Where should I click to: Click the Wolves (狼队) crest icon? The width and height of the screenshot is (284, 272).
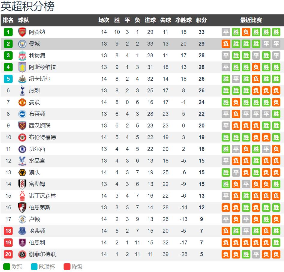pos(22,172)
